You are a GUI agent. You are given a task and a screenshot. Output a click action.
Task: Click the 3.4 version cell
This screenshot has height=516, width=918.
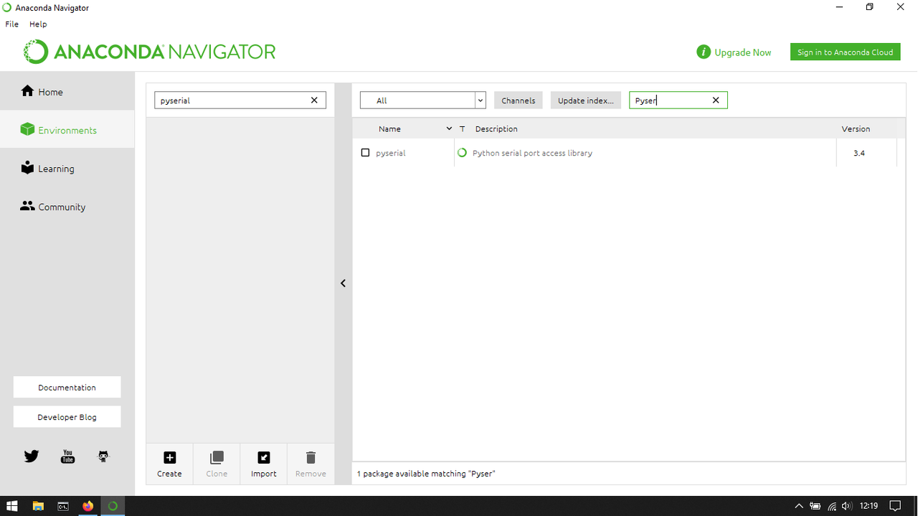[859, 153]
